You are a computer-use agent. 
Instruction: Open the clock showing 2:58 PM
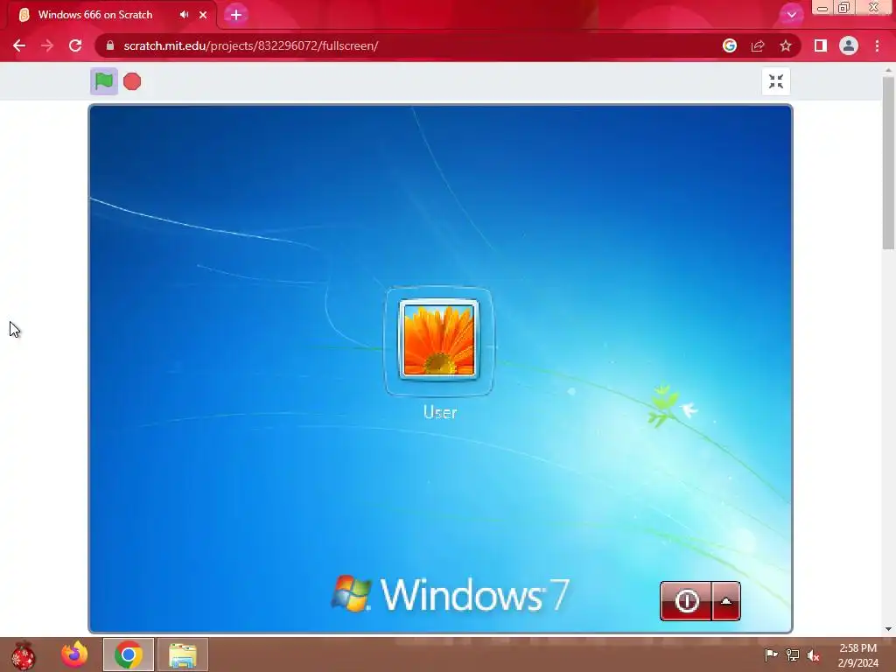tap(858, 655)
